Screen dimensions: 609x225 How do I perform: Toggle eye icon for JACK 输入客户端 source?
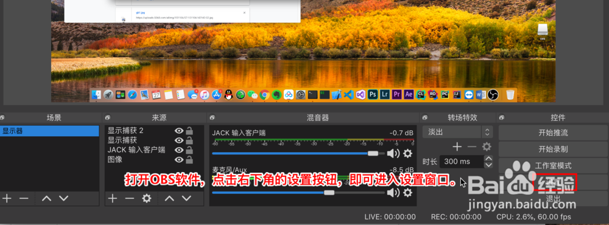179,150
